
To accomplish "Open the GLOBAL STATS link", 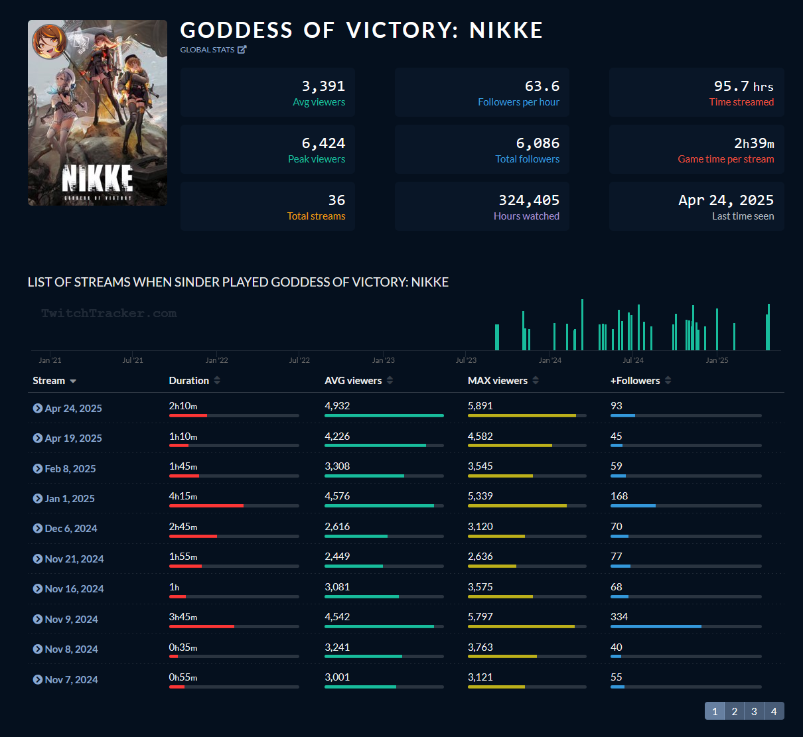I will pyautogui.click(x=207, y=50).
